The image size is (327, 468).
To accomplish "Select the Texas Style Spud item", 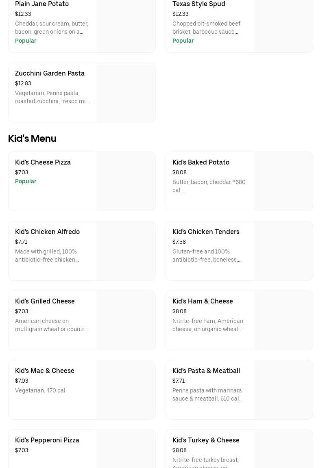I will tap(199, 4).
